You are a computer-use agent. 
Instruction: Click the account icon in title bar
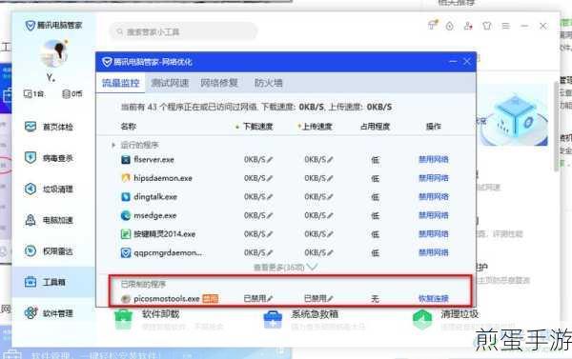[x=468, y=26]
